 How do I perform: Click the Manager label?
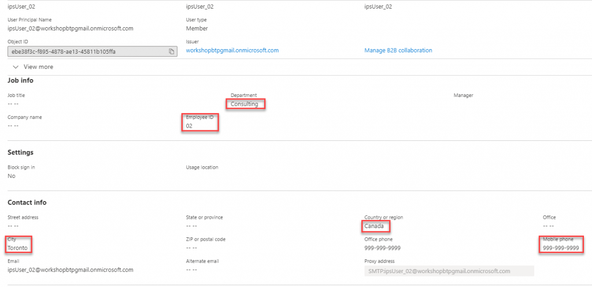click(463, 95)
